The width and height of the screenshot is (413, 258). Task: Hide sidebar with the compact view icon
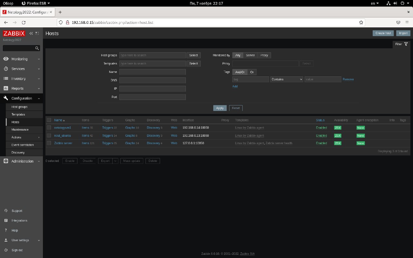pos(37,33)
